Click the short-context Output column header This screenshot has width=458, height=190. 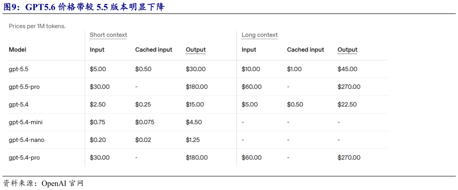tap(196, 50)
